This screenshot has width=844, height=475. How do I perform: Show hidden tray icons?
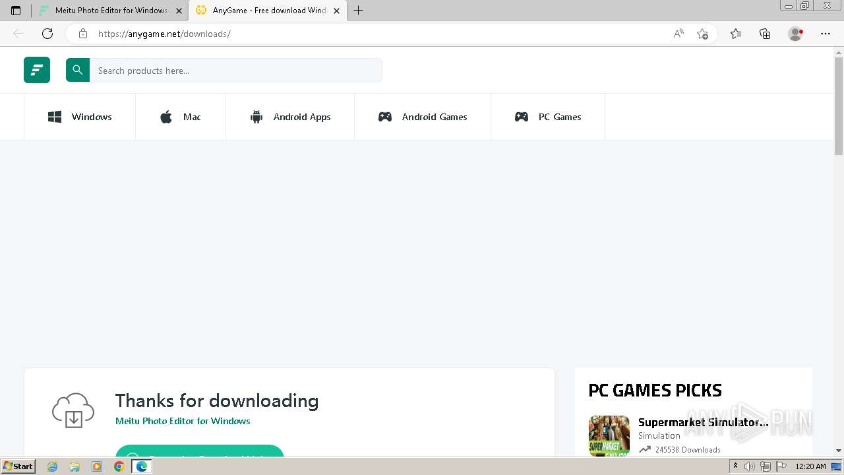735,466
